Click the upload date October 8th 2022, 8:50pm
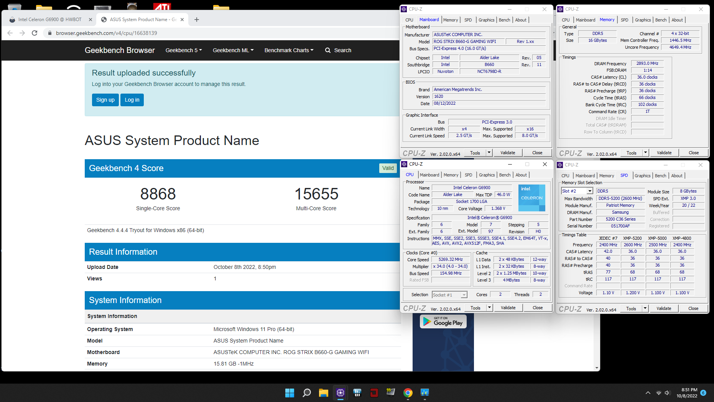 tap(245, 267)
